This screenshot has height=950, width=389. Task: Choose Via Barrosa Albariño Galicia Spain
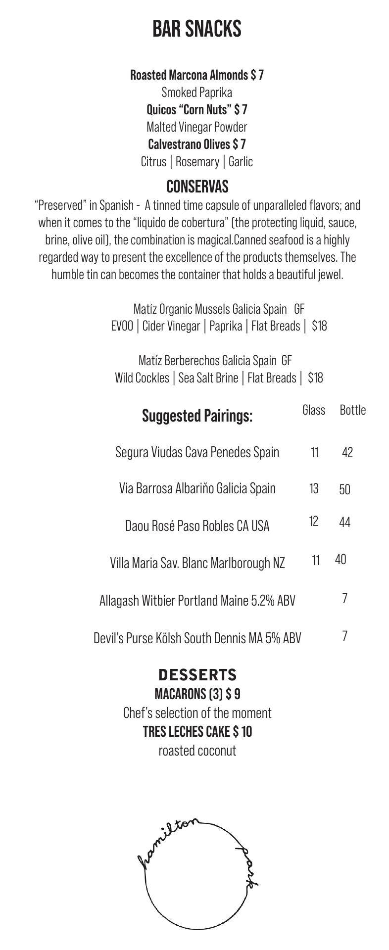coord(197,488)
